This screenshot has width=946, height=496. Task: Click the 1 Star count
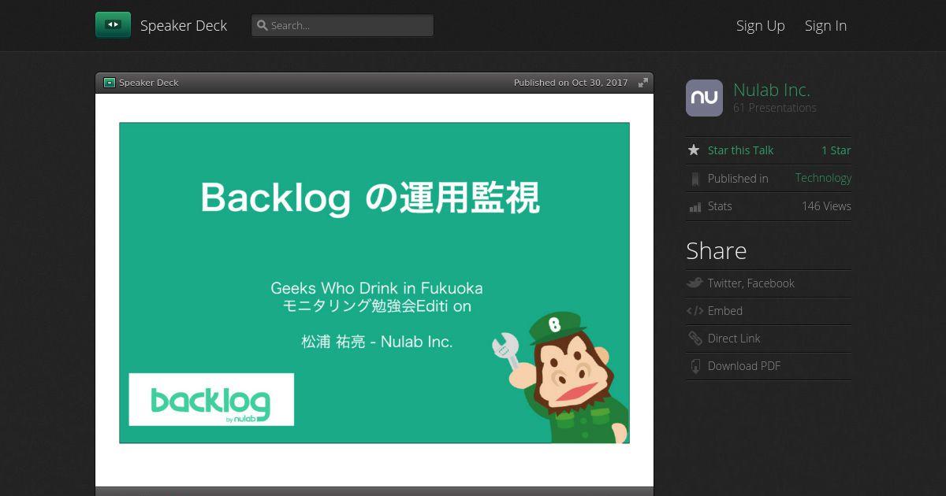click(x=836, y=150)
